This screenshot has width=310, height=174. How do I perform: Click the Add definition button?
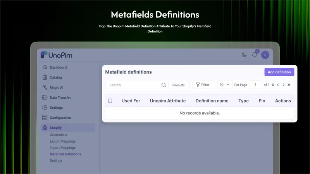(x=279, y=72)
